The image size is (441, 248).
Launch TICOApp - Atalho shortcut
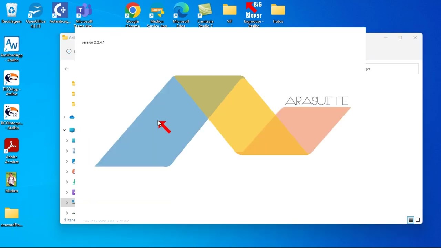(x=12, y=83)
